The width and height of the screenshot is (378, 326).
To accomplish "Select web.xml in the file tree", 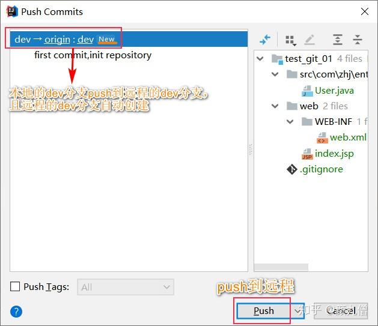I will point(348,137).
